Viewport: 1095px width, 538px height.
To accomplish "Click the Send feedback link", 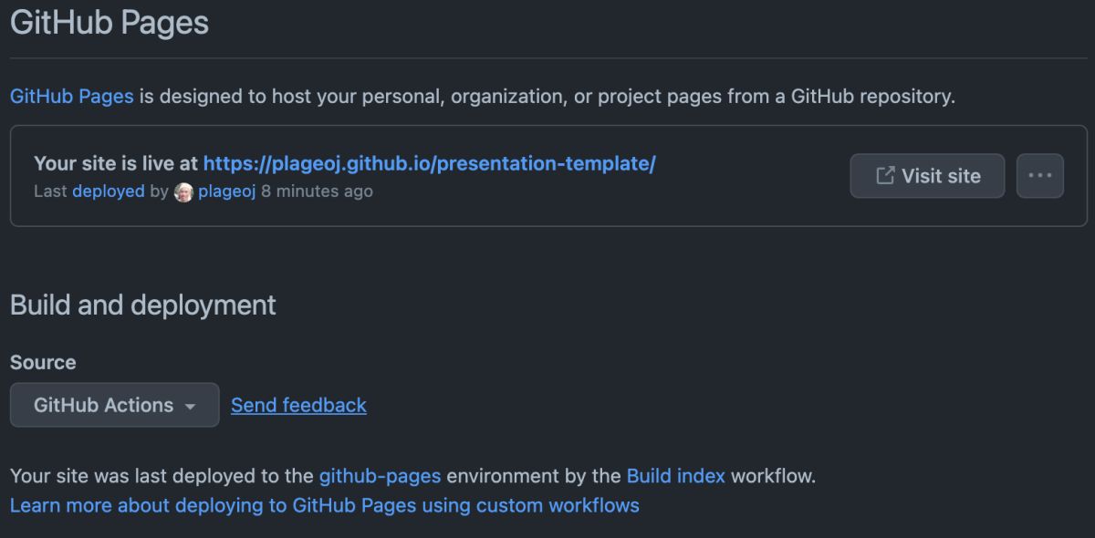I will coord(298,405).
